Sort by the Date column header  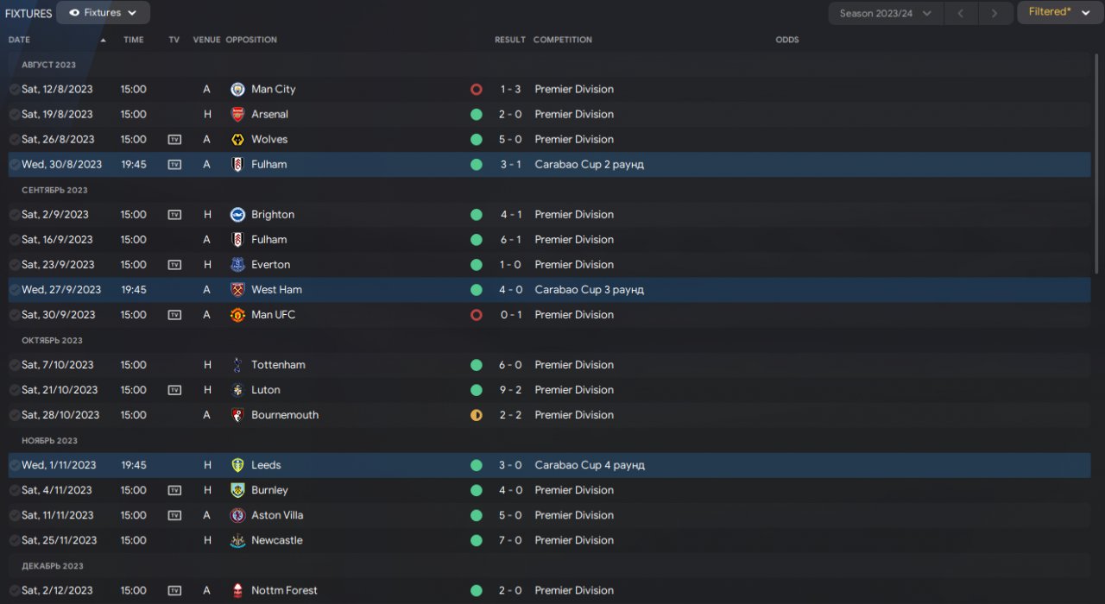pos(19,40)
